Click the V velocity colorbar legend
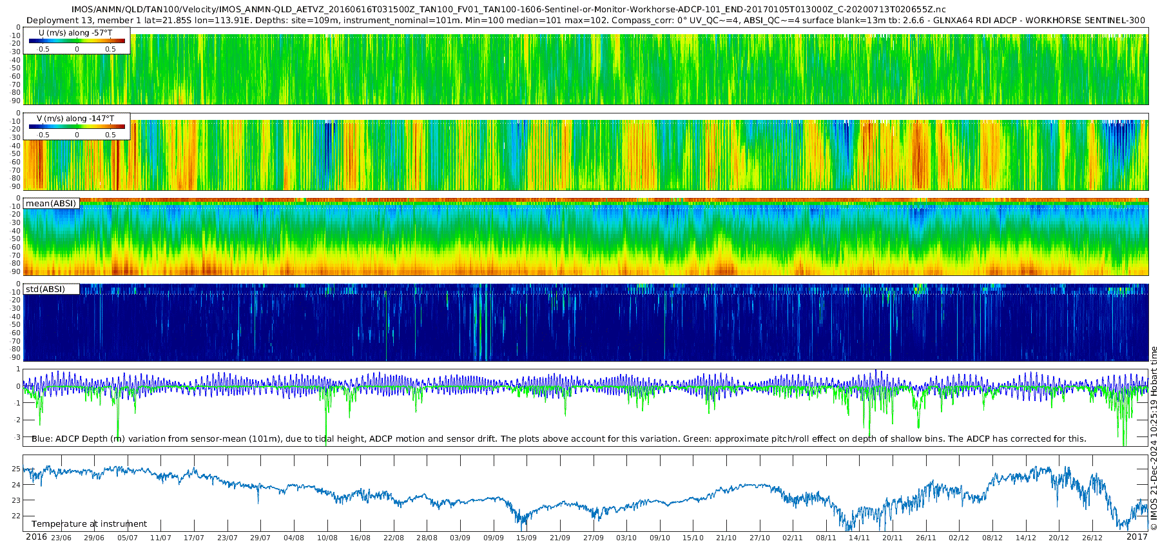Image resolution: width=1160 pixels, height=548 pixels. tap(77, 127)
